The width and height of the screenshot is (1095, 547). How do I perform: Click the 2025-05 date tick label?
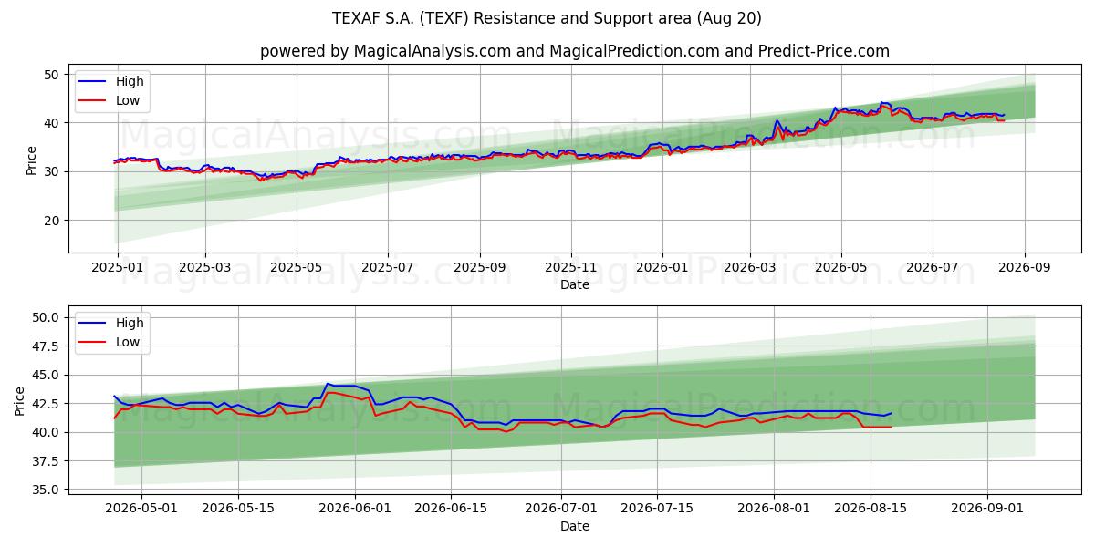tap(297, 267)
